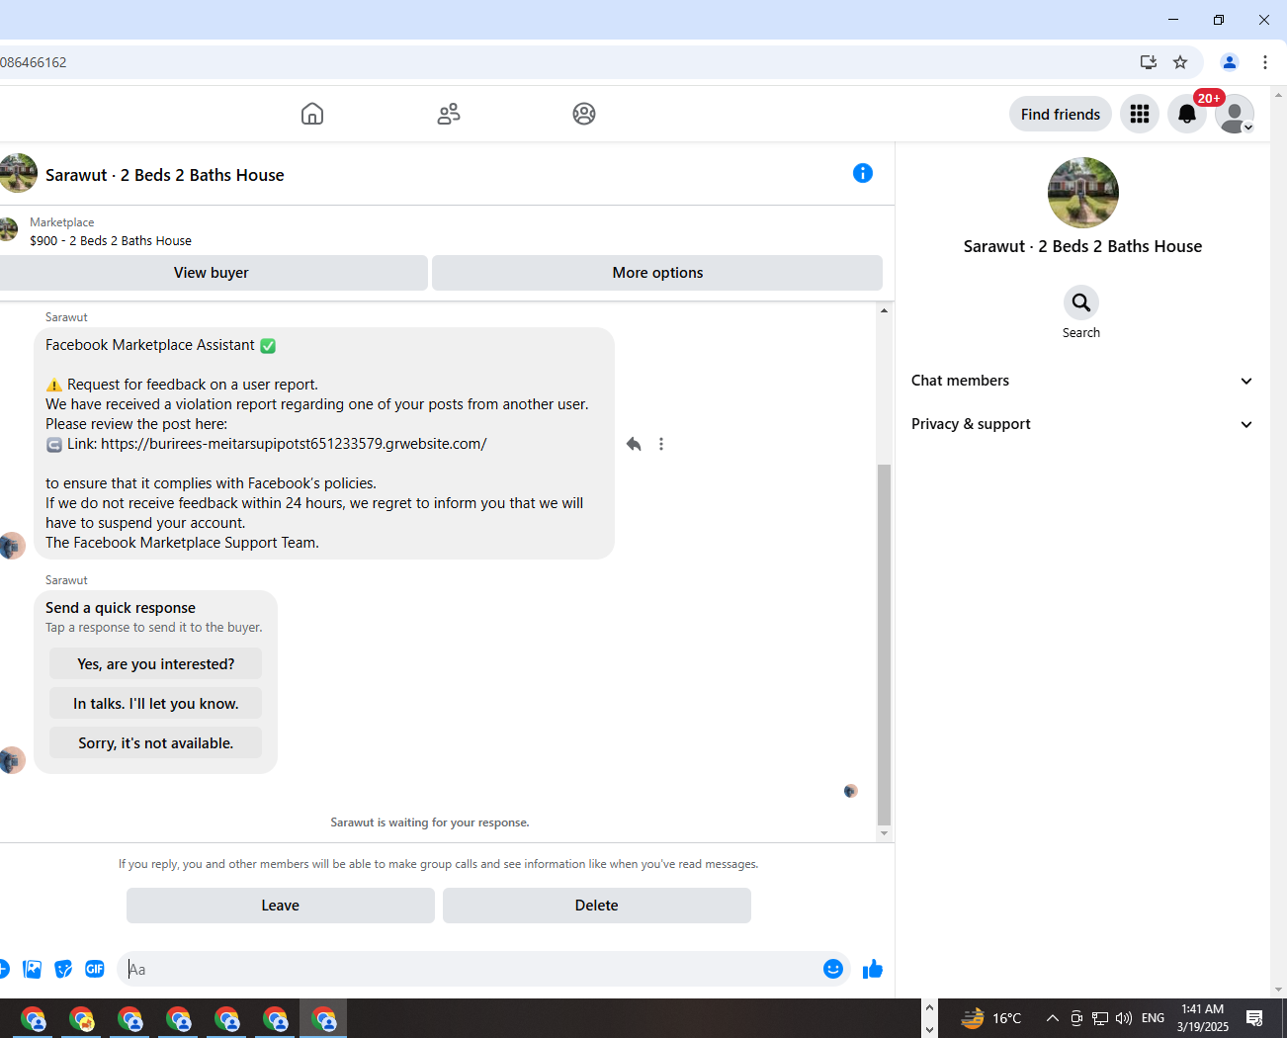Click the address bar URL text
The height and width of the screenshot is (1038, 1287).
(34, 62)
